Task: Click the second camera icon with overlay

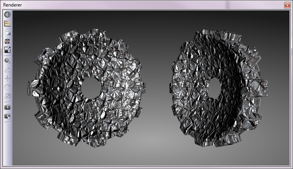Action: (x=7, y=116)
